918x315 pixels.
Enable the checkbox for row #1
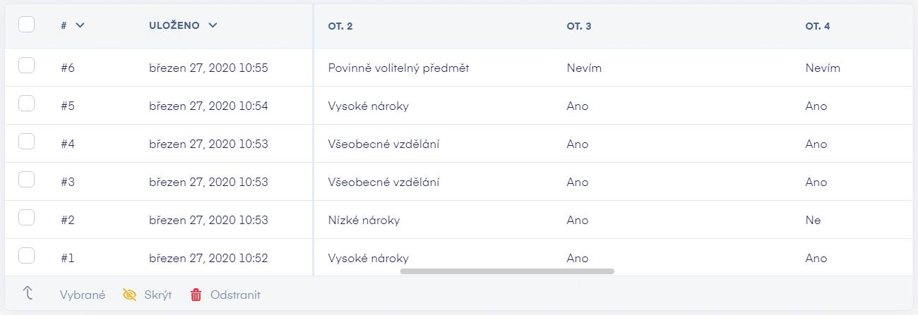pos(26,255)
